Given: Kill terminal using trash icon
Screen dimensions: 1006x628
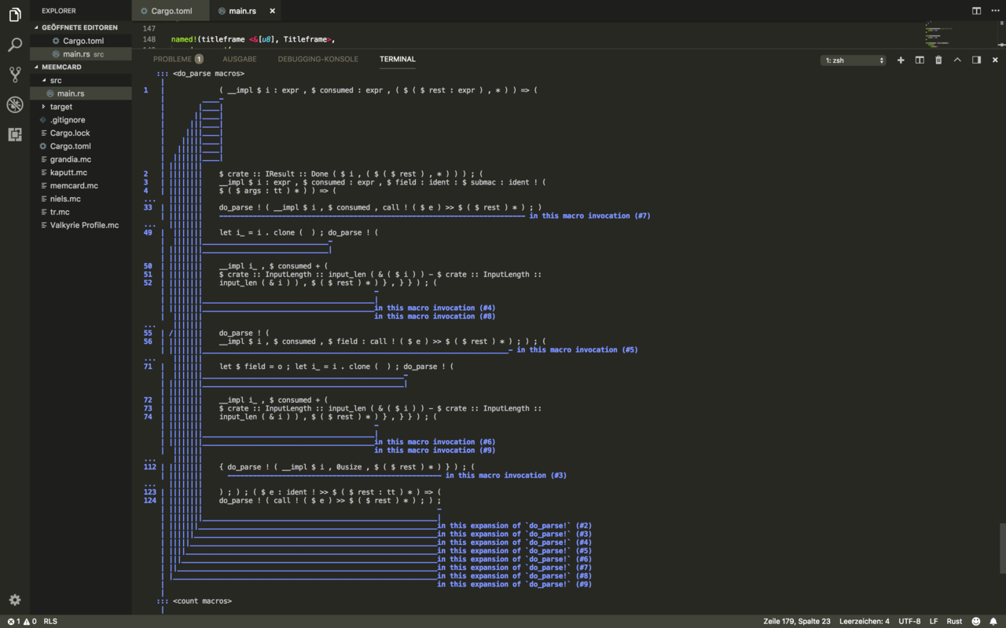Looking at the screenshot, I should coord(938,60).
